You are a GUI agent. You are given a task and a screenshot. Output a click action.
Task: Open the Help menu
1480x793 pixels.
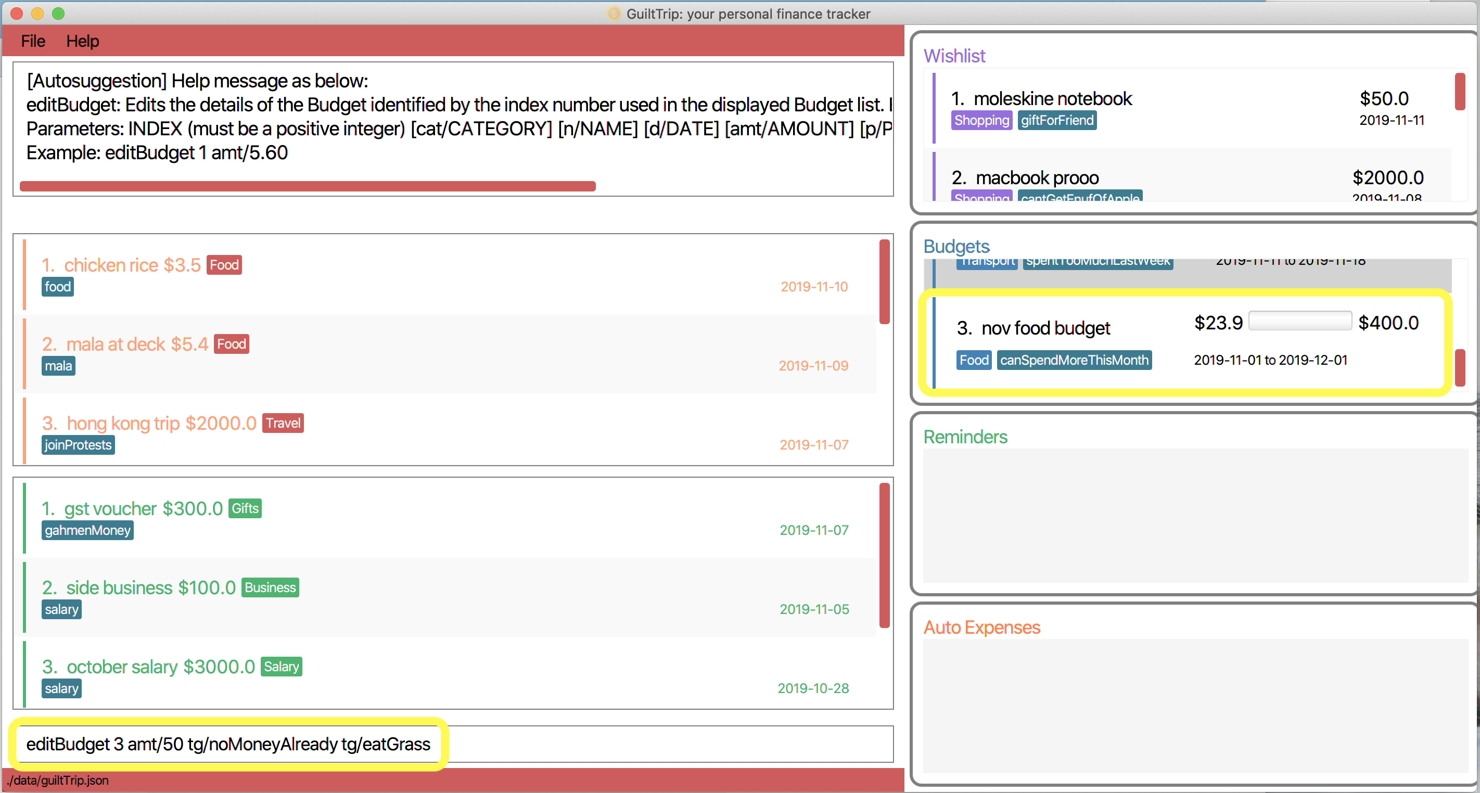[x=82, y=40]
